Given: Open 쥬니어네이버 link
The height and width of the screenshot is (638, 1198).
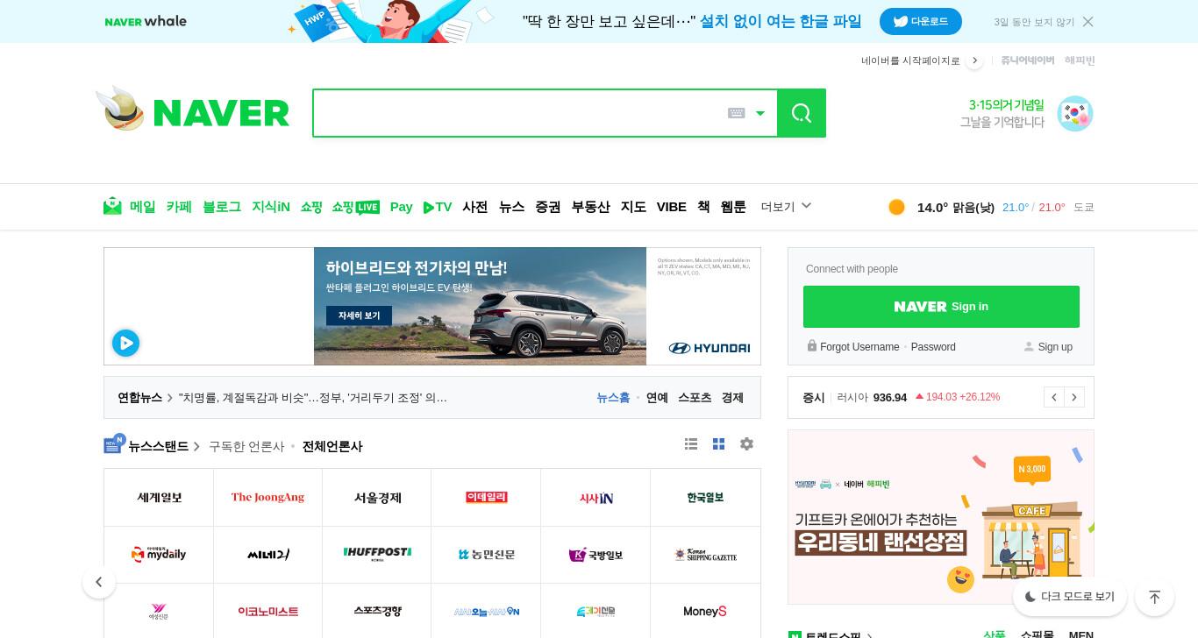Looking at the screenshot, I should pos(1027,60).
